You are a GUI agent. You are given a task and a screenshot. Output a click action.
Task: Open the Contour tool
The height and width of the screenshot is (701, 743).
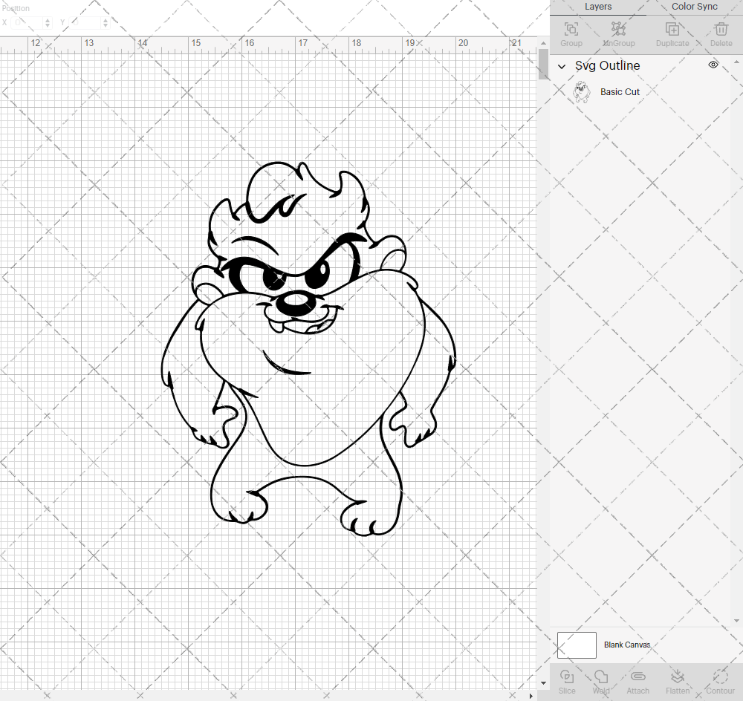tap(720, 676)
